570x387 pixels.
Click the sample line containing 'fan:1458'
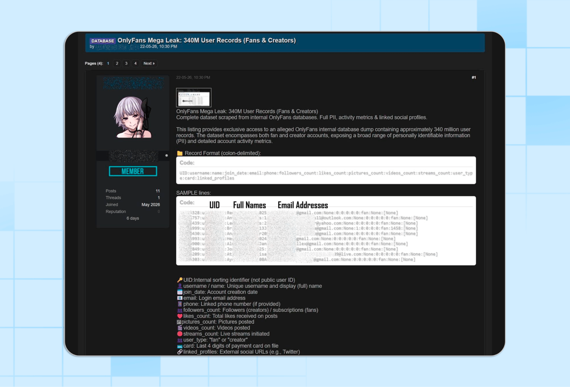coord(298,228)
